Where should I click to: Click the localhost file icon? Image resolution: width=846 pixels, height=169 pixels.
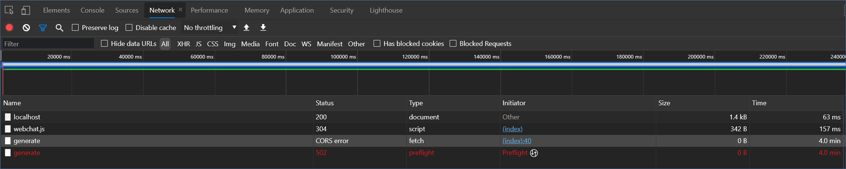[x=8, y=117]
